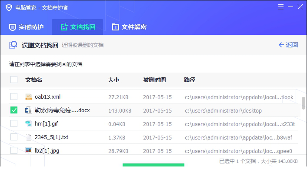Click the 28.79KB size value
307x173 pixels.
pyautogui.click(x=118, y=151)
